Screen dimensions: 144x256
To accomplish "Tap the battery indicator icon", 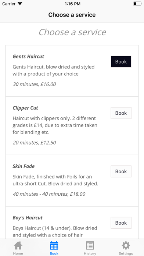I will click(x=137, y=4).
